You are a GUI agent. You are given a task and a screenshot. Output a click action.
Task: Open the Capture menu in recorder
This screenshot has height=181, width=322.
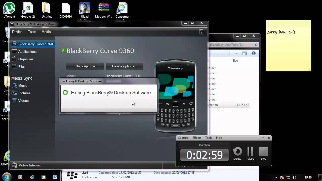183,138
